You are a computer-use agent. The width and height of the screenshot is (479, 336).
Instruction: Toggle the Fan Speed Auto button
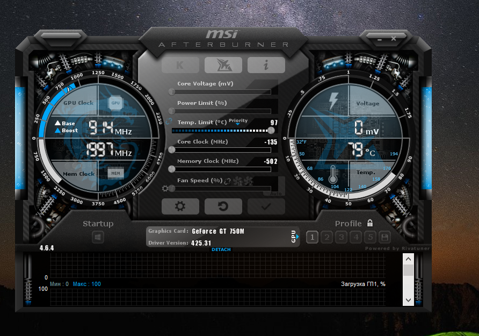275,194
